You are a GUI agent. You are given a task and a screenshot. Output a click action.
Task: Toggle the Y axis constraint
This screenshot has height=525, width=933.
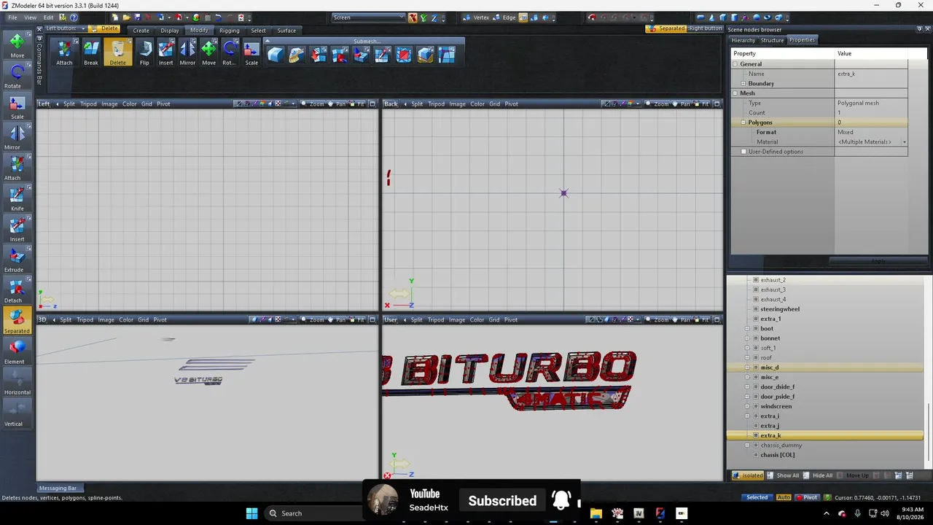pyautogui.click(x=423, y=17)
